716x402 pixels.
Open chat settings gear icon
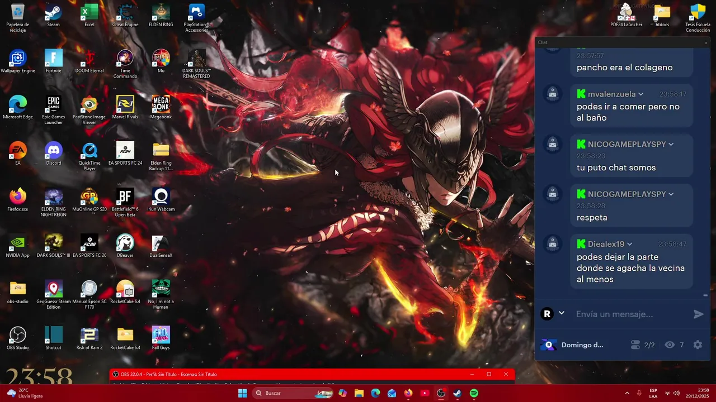698,345
